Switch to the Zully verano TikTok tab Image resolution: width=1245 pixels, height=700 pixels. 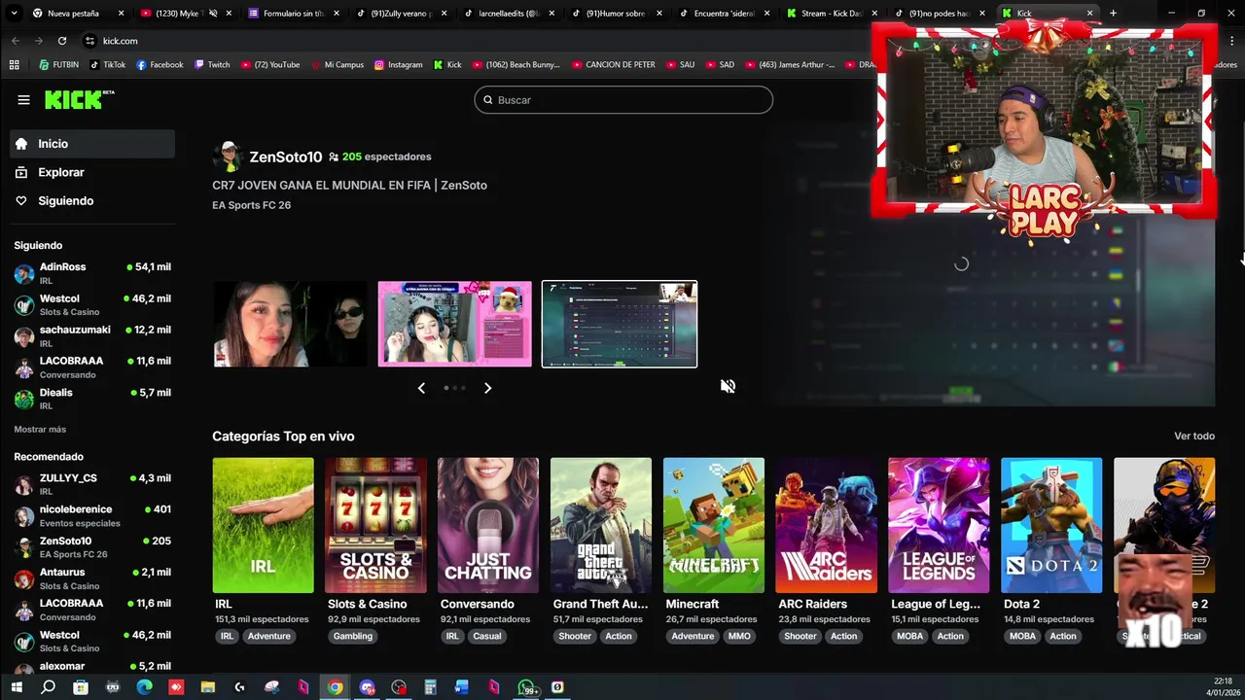pyautogui.click(x=399, y=14)
